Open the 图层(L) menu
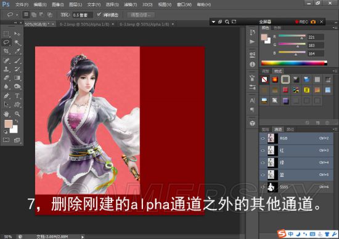This screenshot has width=339, height=239. tap(75, 4)
